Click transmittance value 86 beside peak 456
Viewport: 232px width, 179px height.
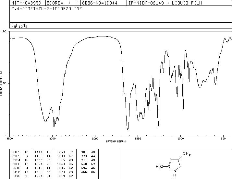click(93, 172)
